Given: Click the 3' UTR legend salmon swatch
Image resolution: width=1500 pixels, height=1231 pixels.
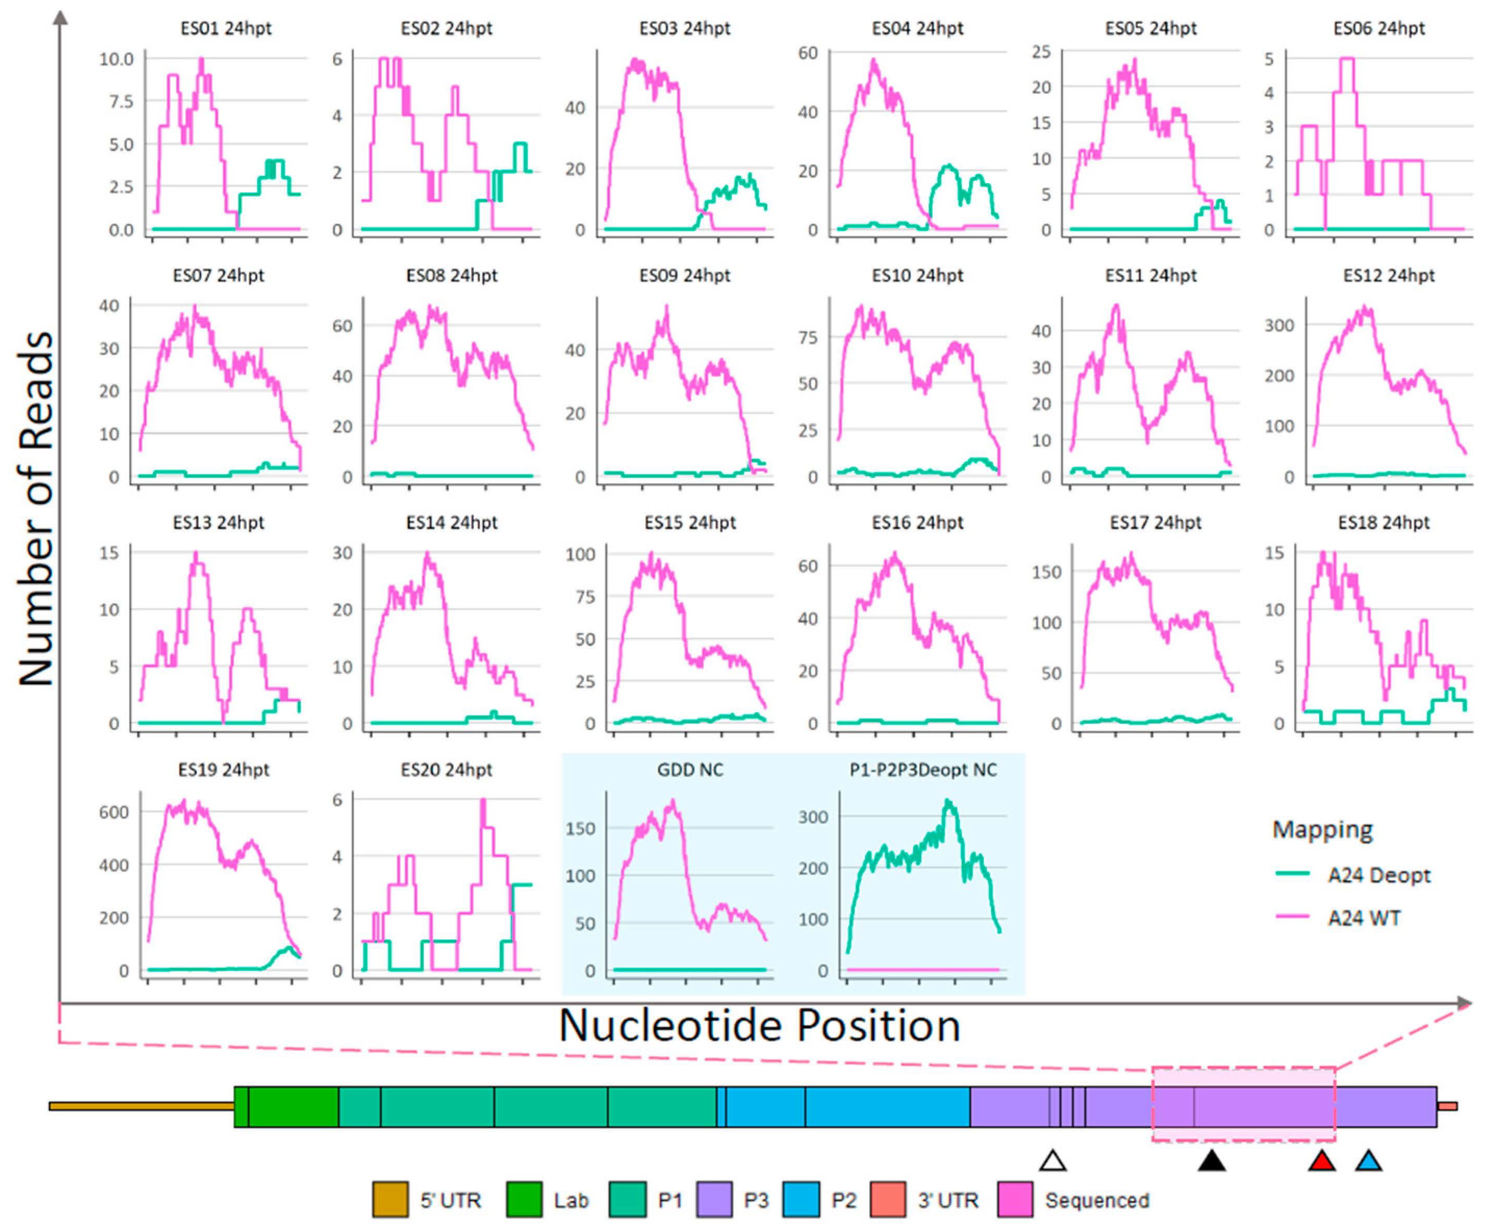Looking at the screenshot, I should click(887, 1200).
